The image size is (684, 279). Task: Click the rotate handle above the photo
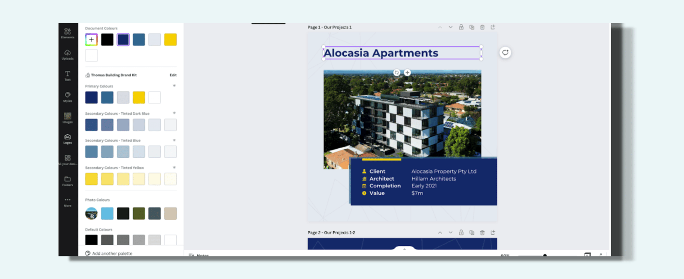397,73
